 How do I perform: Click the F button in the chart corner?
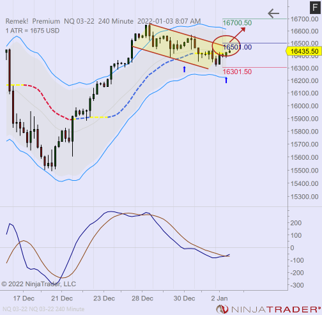pyautogui.click(x=315, y=8)
